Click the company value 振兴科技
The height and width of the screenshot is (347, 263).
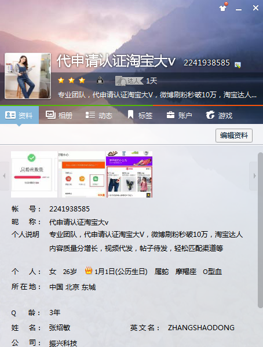[x=63, y=343]
